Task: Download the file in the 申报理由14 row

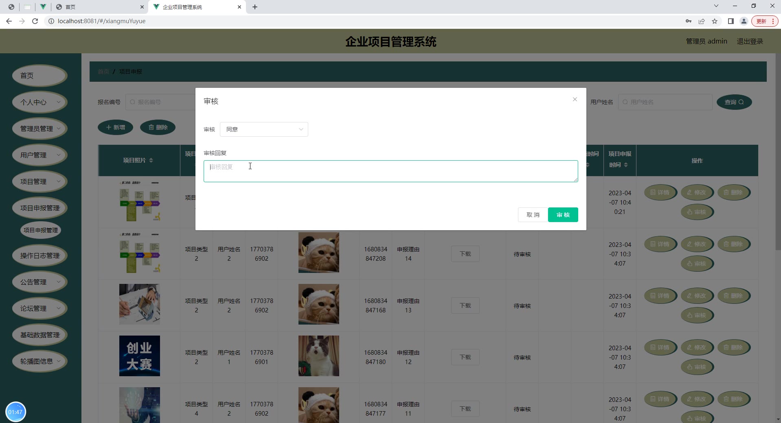Action: point(465,254)
